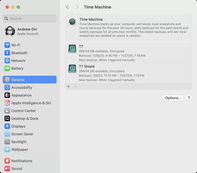
Task: Click the green zoom window button
Action: coord(18,7)
